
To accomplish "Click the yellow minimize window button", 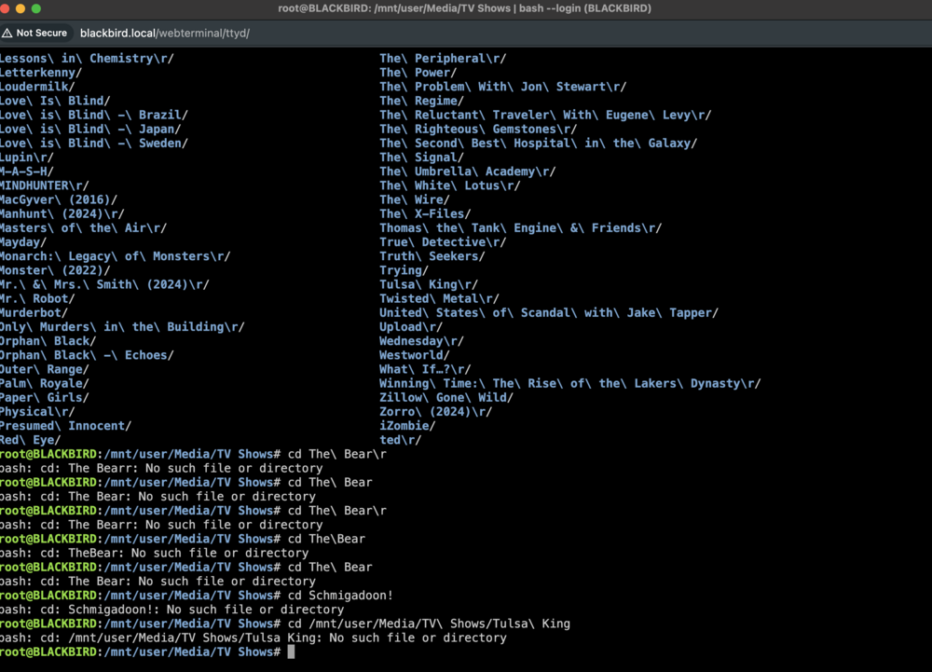I will [x=21, y=8].
